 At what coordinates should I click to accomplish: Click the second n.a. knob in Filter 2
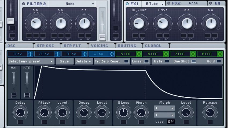[x=61, y=23]
